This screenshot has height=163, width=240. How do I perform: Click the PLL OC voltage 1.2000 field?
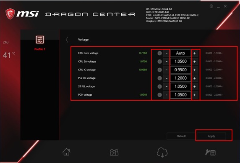click(x=180, y=78)
